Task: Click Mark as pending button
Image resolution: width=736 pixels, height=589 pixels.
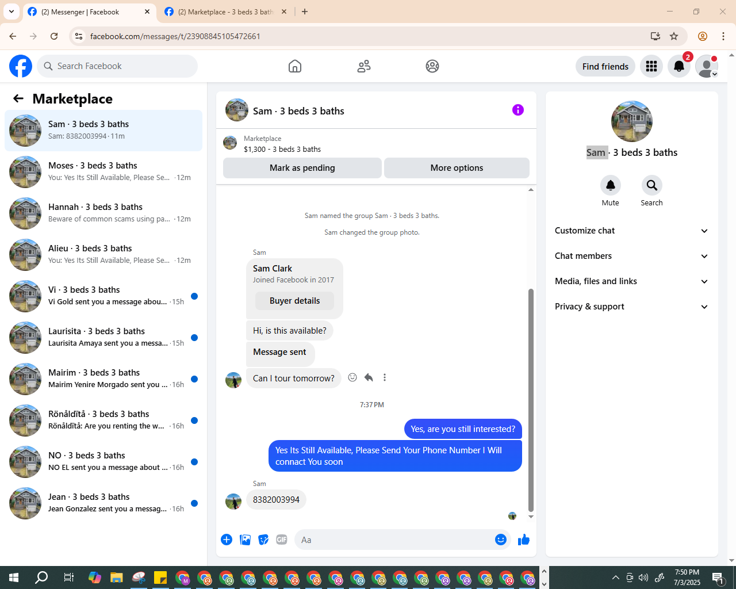Action: [x=302, y=168]
